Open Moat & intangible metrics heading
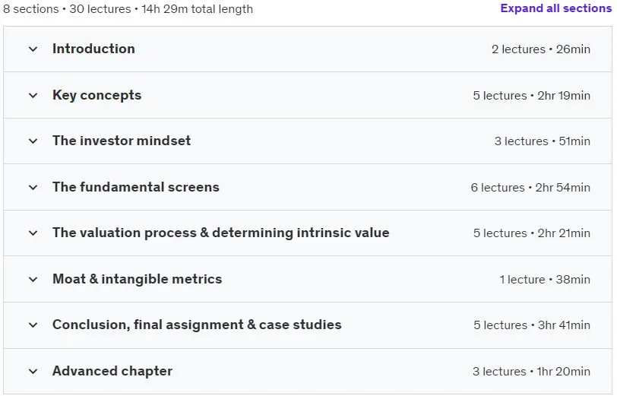Image resolution: width=617 pixels, height=396 pixels. 138,279
